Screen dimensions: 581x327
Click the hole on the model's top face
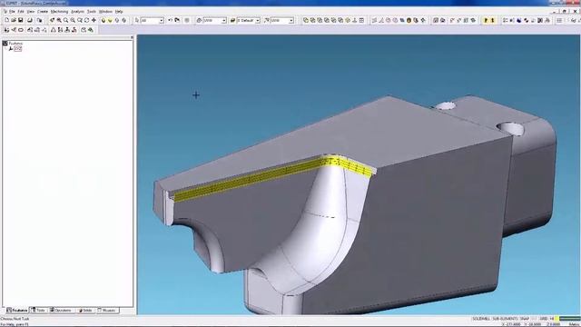pos(510,128)
